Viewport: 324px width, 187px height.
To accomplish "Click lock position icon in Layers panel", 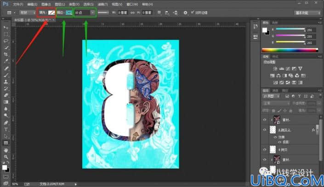I will coord(285,111).
